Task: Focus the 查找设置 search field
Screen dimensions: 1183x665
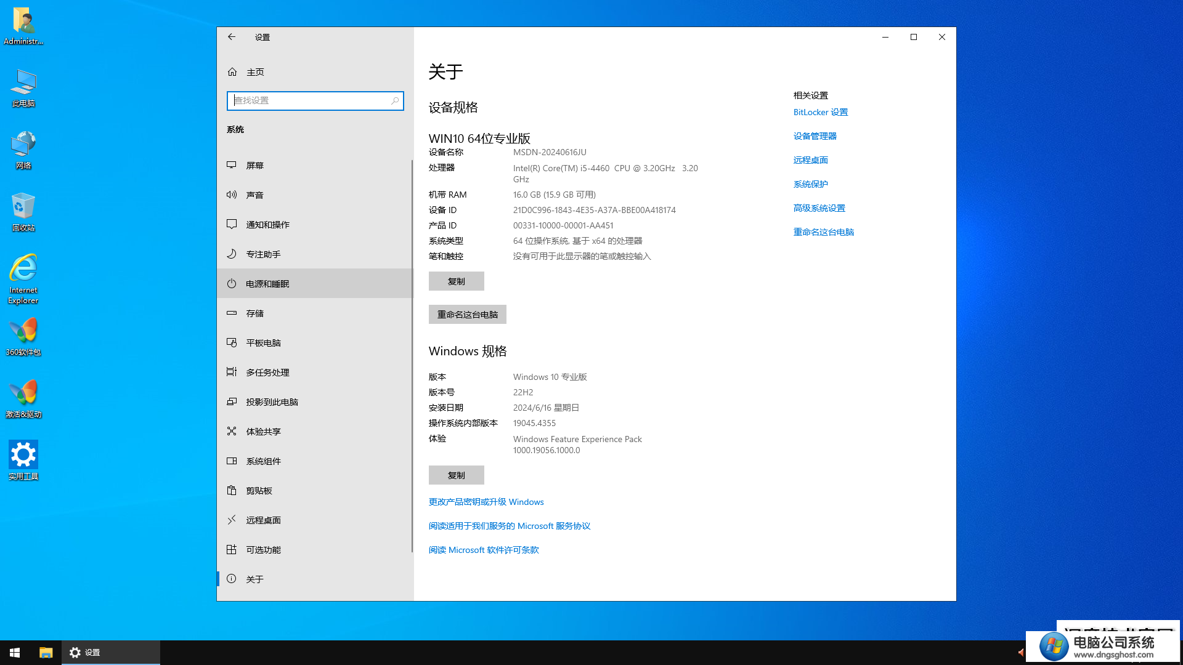Action: [x=315, y=100]
